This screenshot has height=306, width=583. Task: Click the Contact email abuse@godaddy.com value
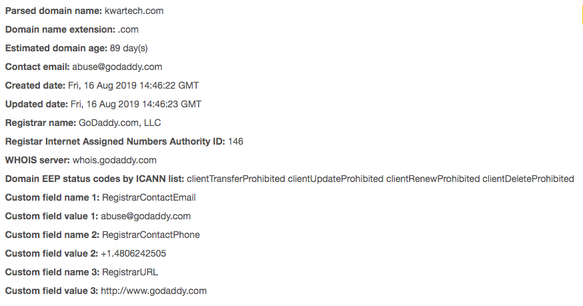(x=117, y=67)
